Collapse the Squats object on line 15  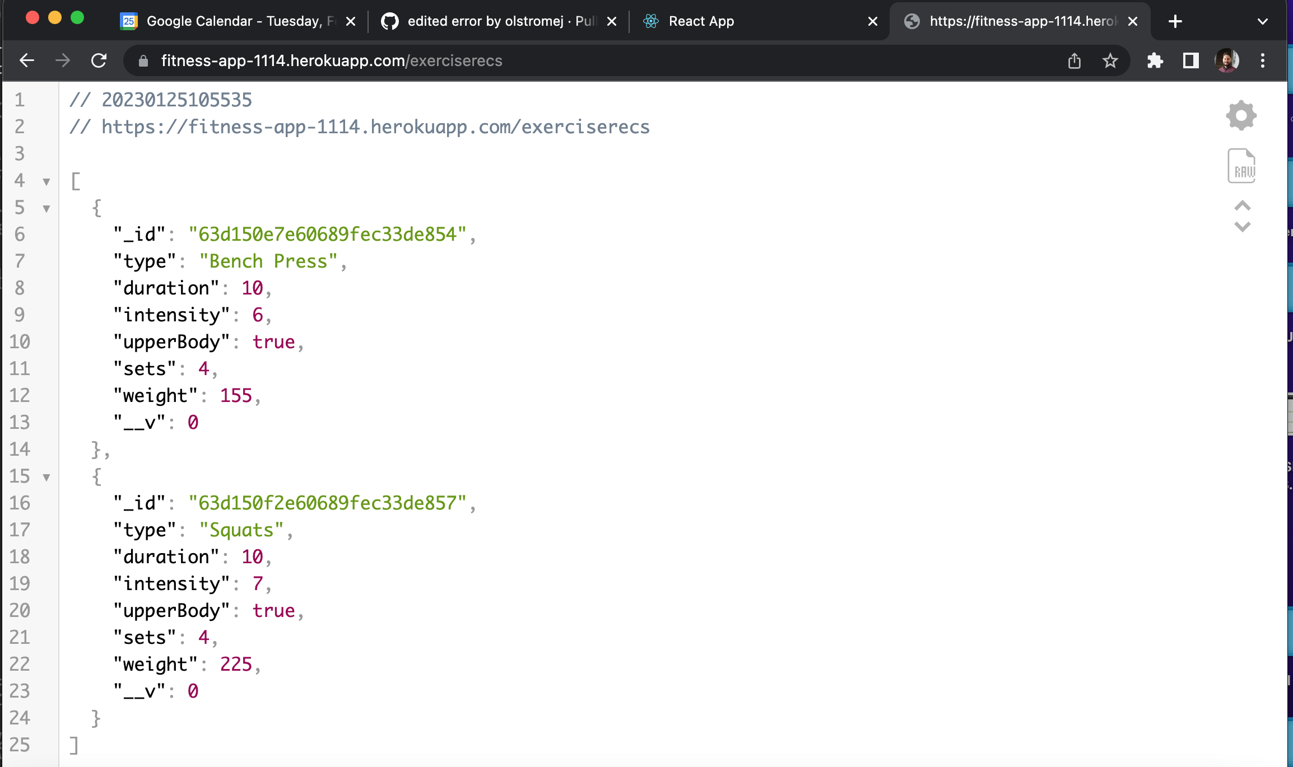coord(46,477)
